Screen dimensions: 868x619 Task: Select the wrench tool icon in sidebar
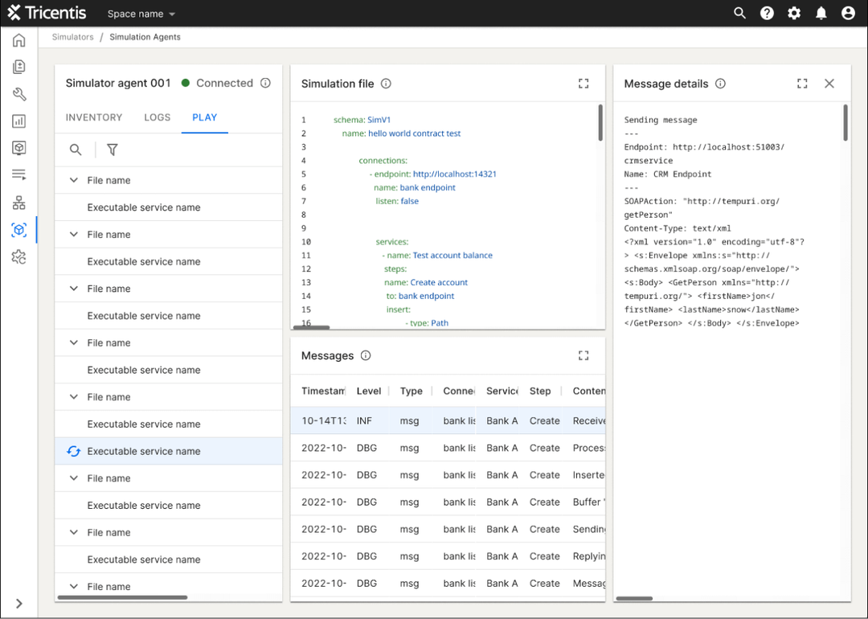click(x=18, y=93)
